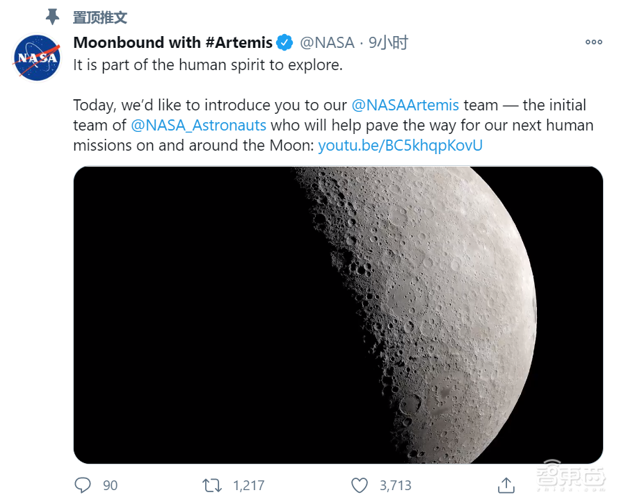
Task: Like the tweet with the heart icon
Action: (x=359, y=485)
